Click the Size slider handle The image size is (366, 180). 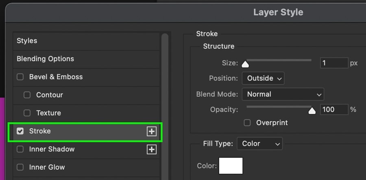coord(245,64)
